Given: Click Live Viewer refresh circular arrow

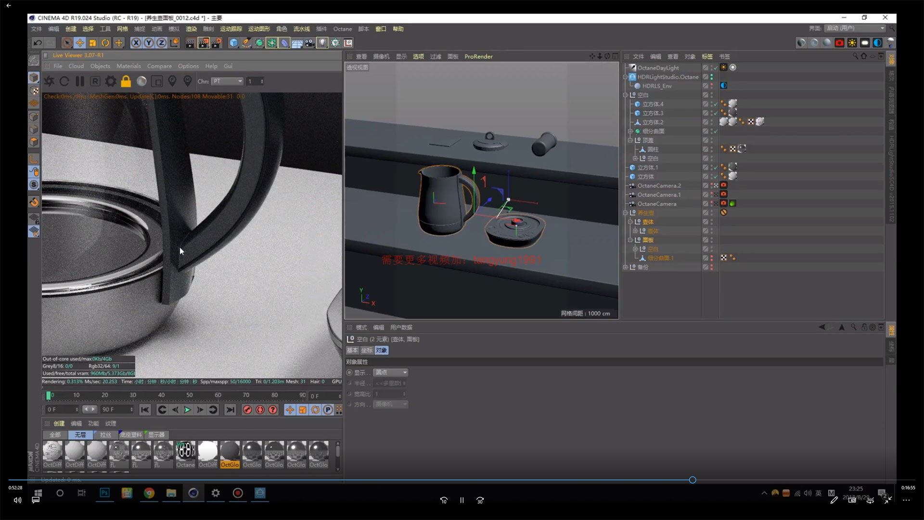Looking at the screenshot, I should click(x=64, y=81).
